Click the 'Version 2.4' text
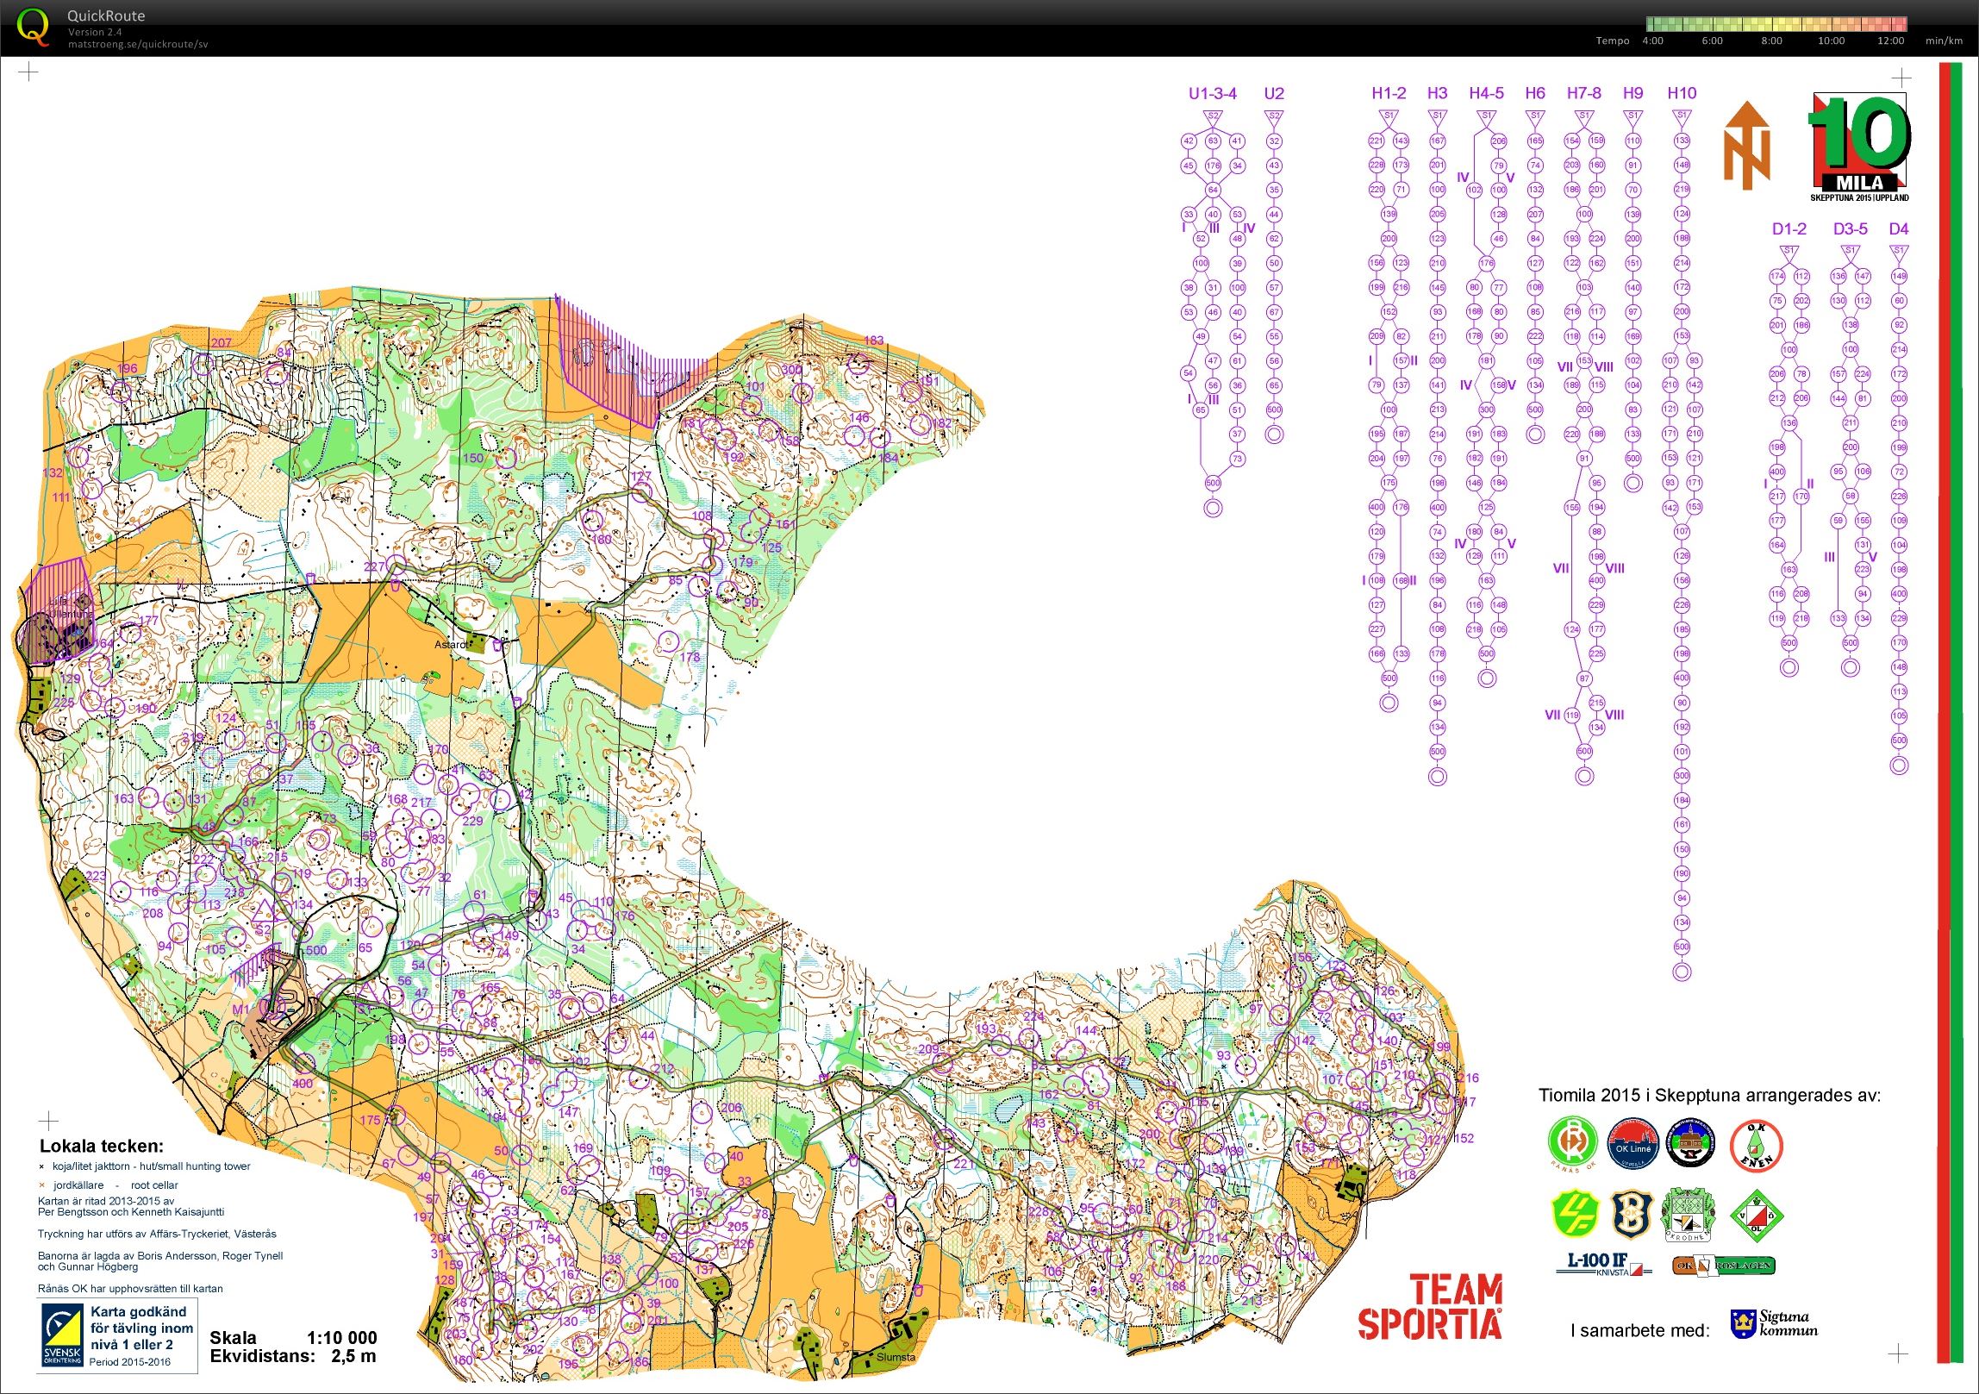The height and width of the screenshot is (1394, 1979). click(x=95, y=32)
